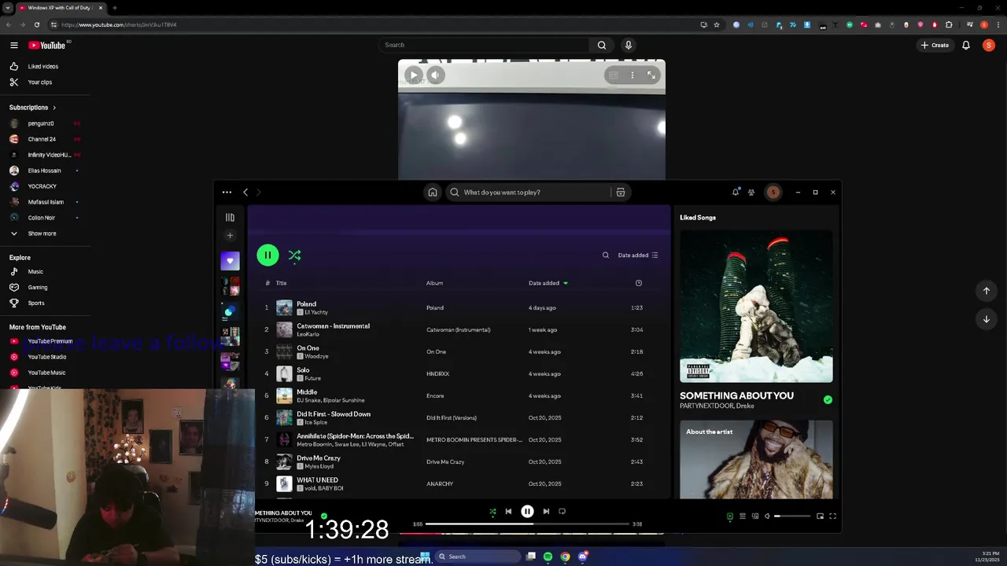Sort by duration clock column header
This screenshot has width=1007, height=566.
point(638,283)
